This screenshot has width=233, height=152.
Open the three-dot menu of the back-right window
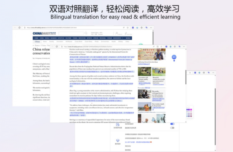[x=213, y=73]
